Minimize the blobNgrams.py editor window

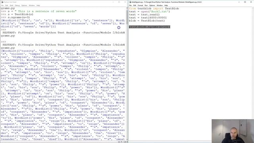point(239,2)
